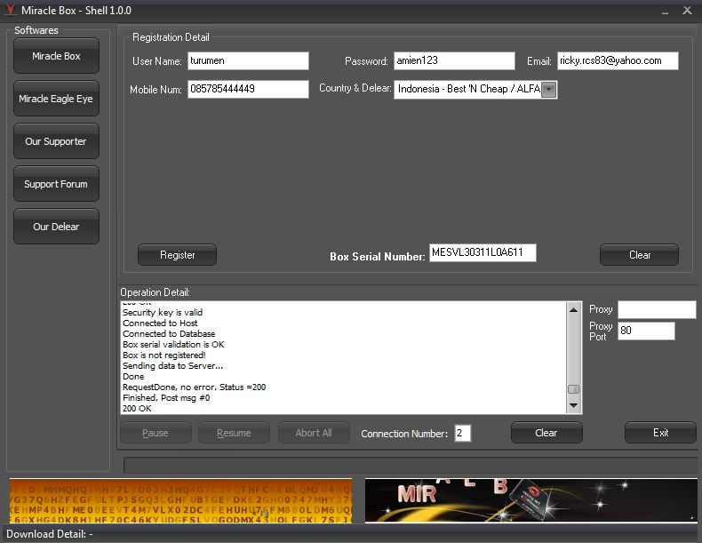Launch Miracle Eagle Eye

[56, 99]
